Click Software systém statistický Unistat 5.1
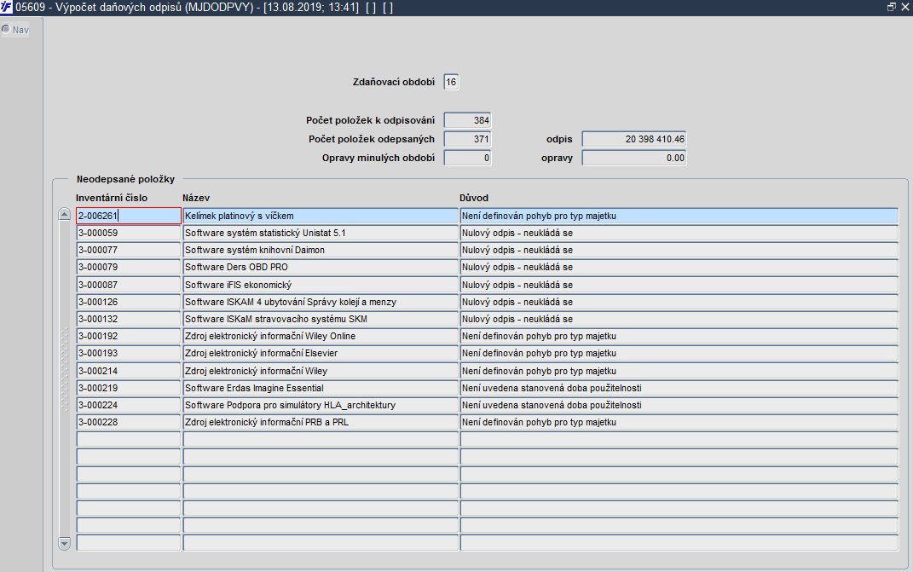The image size is (913, 572). pyautogui.click(x=321, y=233)
